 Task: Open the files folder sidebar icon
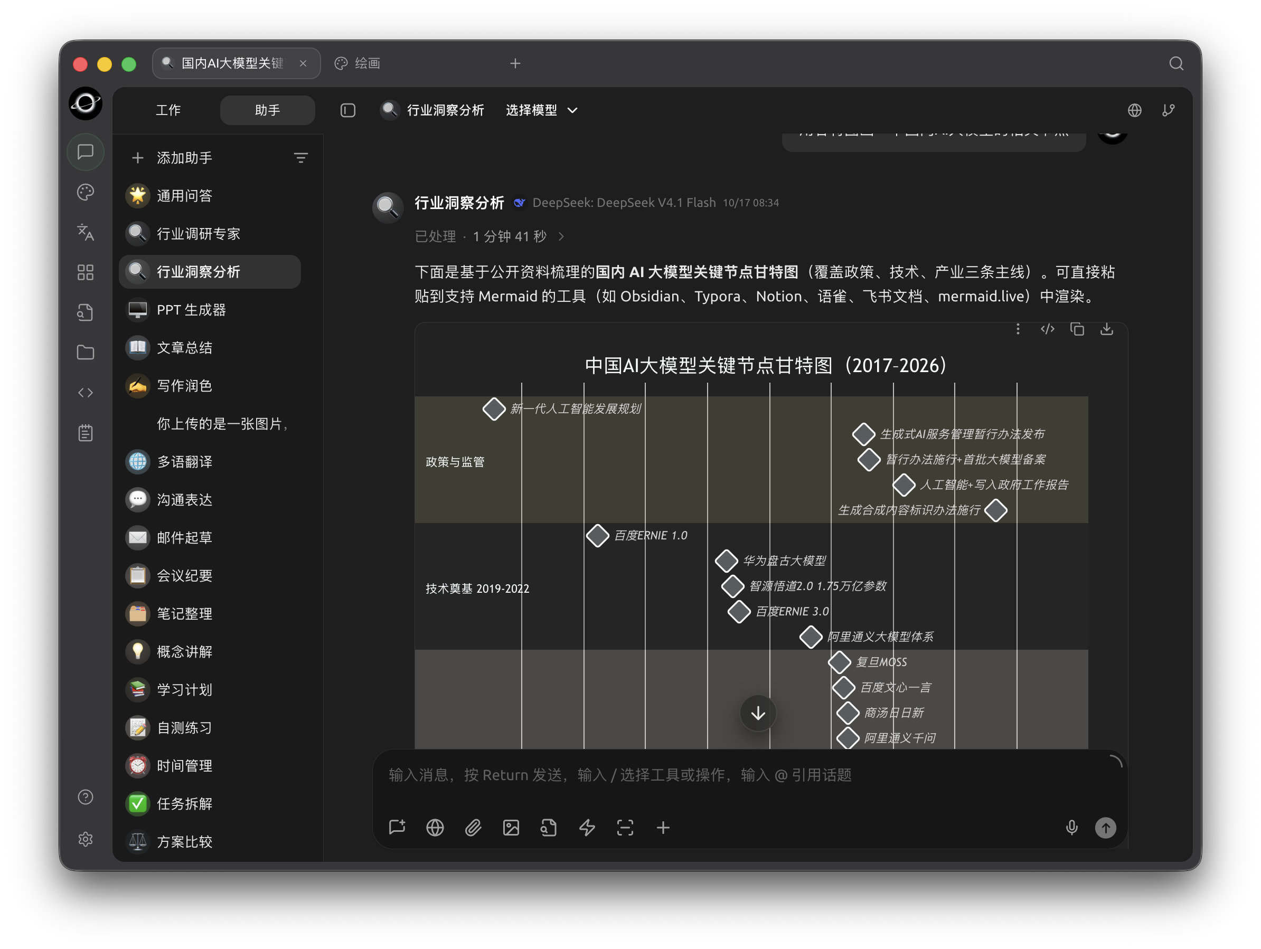pyautogui.click(x=86, y=353)
